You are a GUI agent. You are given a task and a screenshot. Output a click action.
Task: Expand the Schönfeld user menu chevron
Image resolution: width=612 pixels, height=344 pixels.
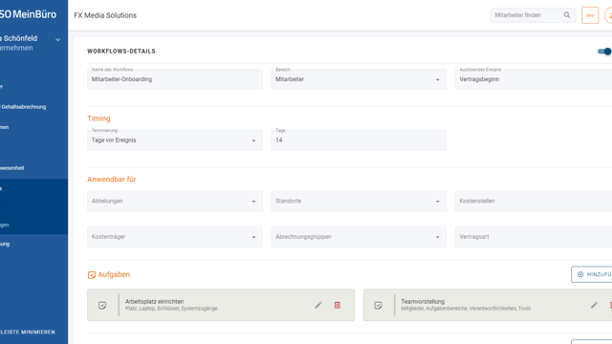coord(57,39)
